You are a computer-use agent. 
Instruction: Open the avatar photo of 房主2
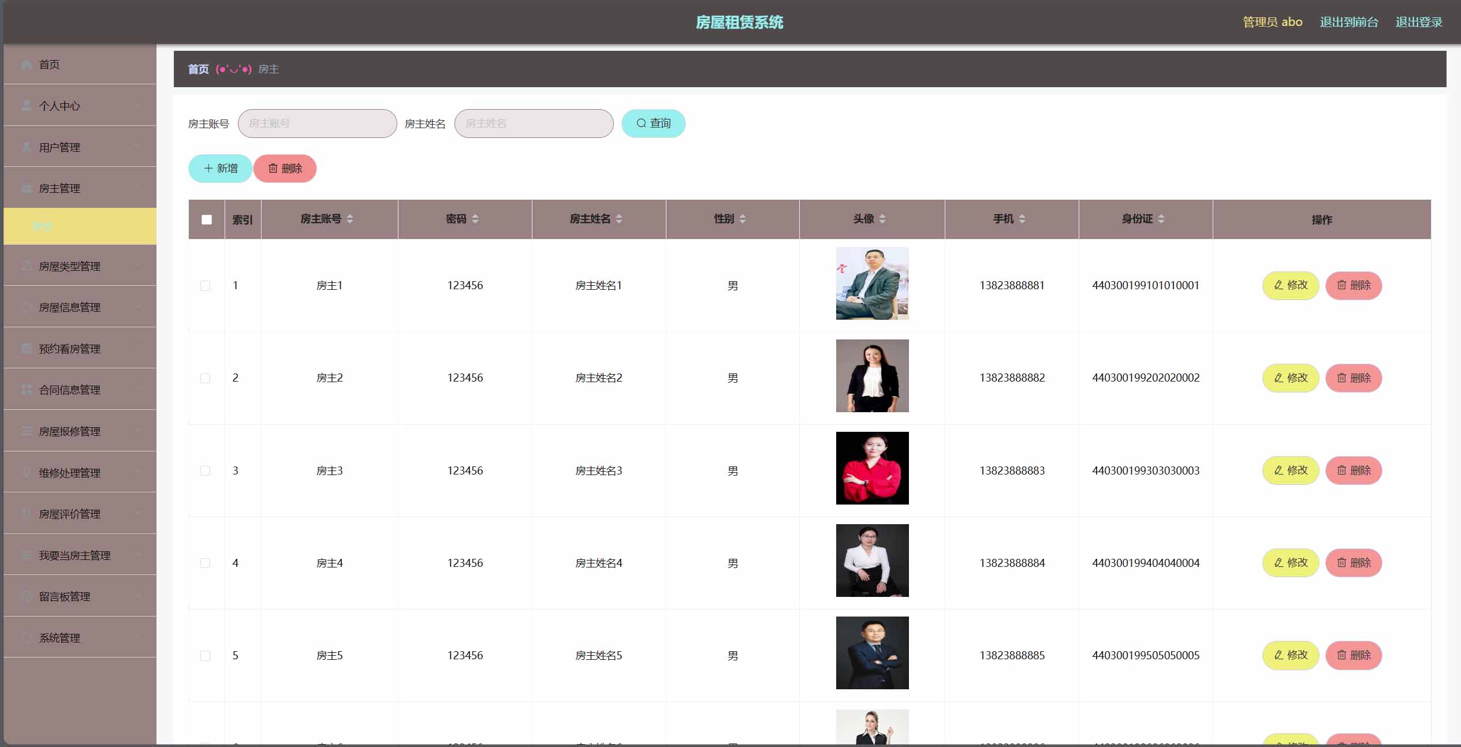[x=872, y=376]
